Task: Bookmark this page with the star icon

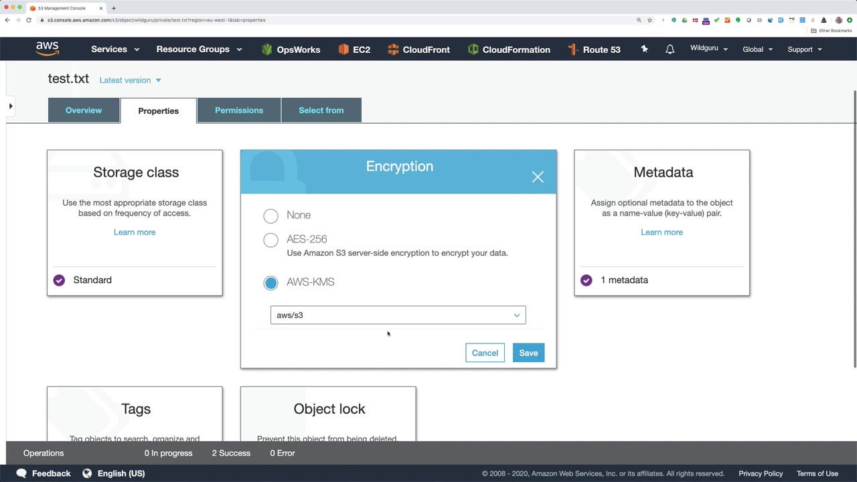Action: pos(649,20)
